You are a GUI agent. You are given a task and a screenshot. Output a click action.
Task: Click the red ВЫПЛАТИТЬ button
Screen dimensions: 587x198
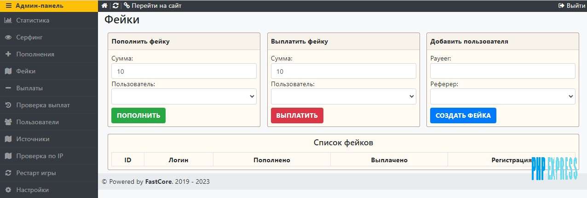(x=297, y=115)
